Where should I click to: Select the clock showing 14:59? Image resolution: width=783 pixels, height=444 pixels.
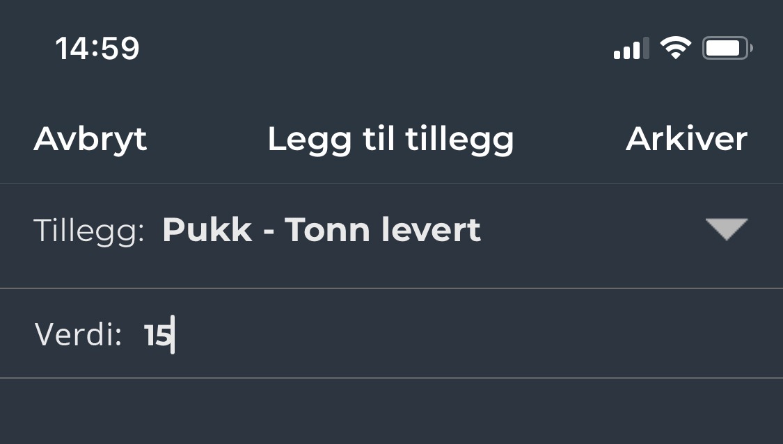tap(98, 47)
